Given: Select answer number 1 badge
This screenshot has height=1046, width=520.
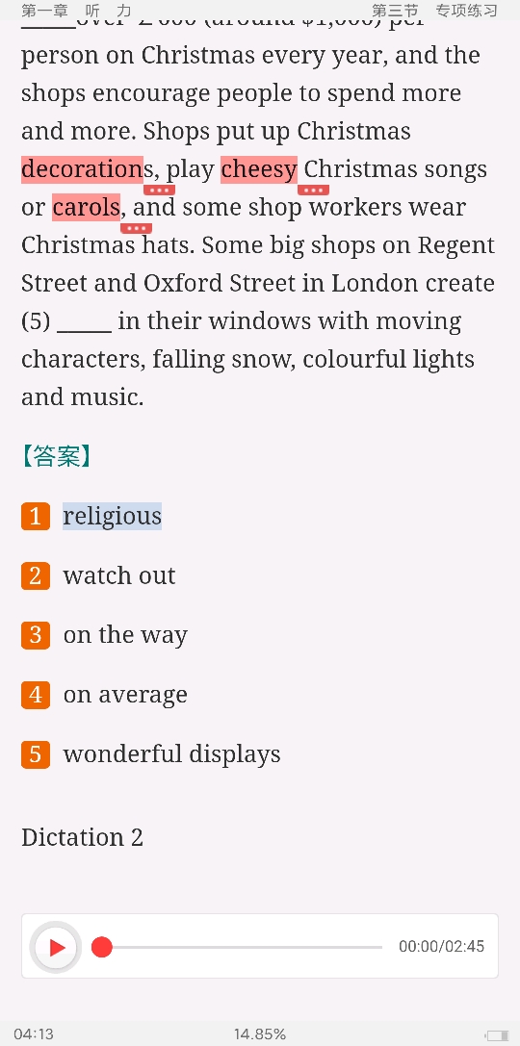Looking at the screenshot, I should click(x=36, y=517).
